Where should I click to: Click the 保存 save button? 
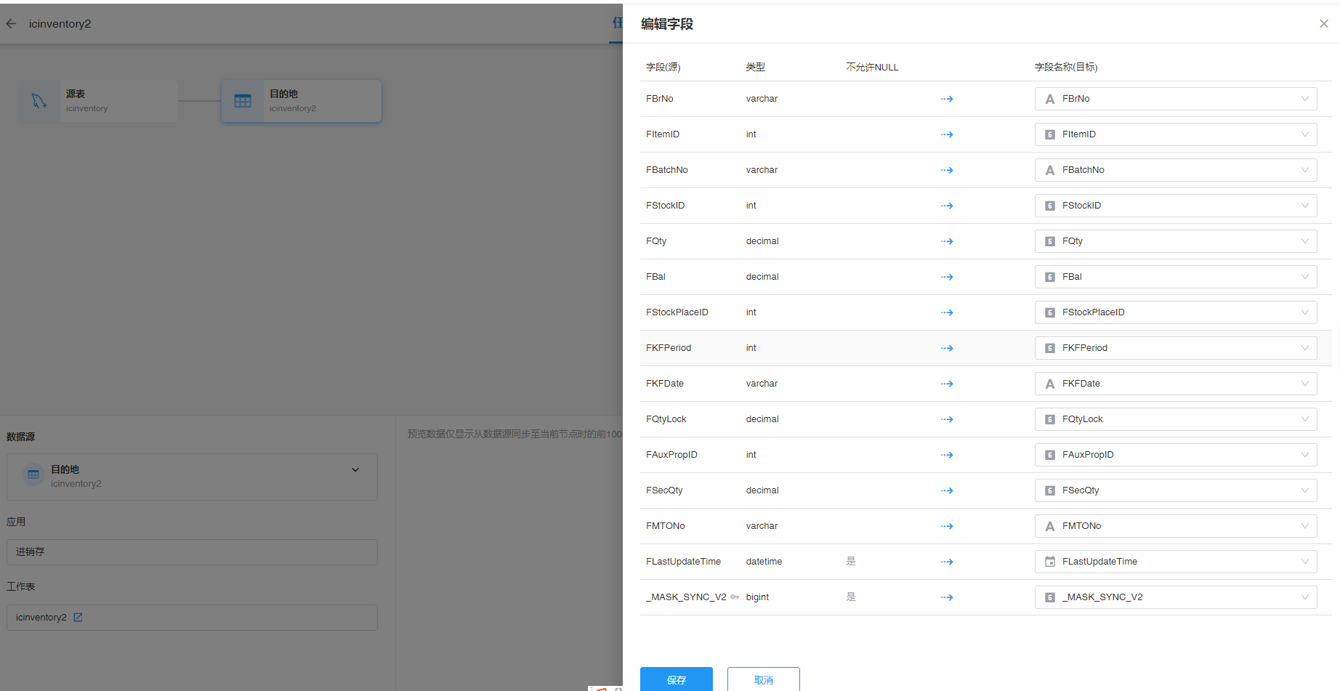point(676,679)
